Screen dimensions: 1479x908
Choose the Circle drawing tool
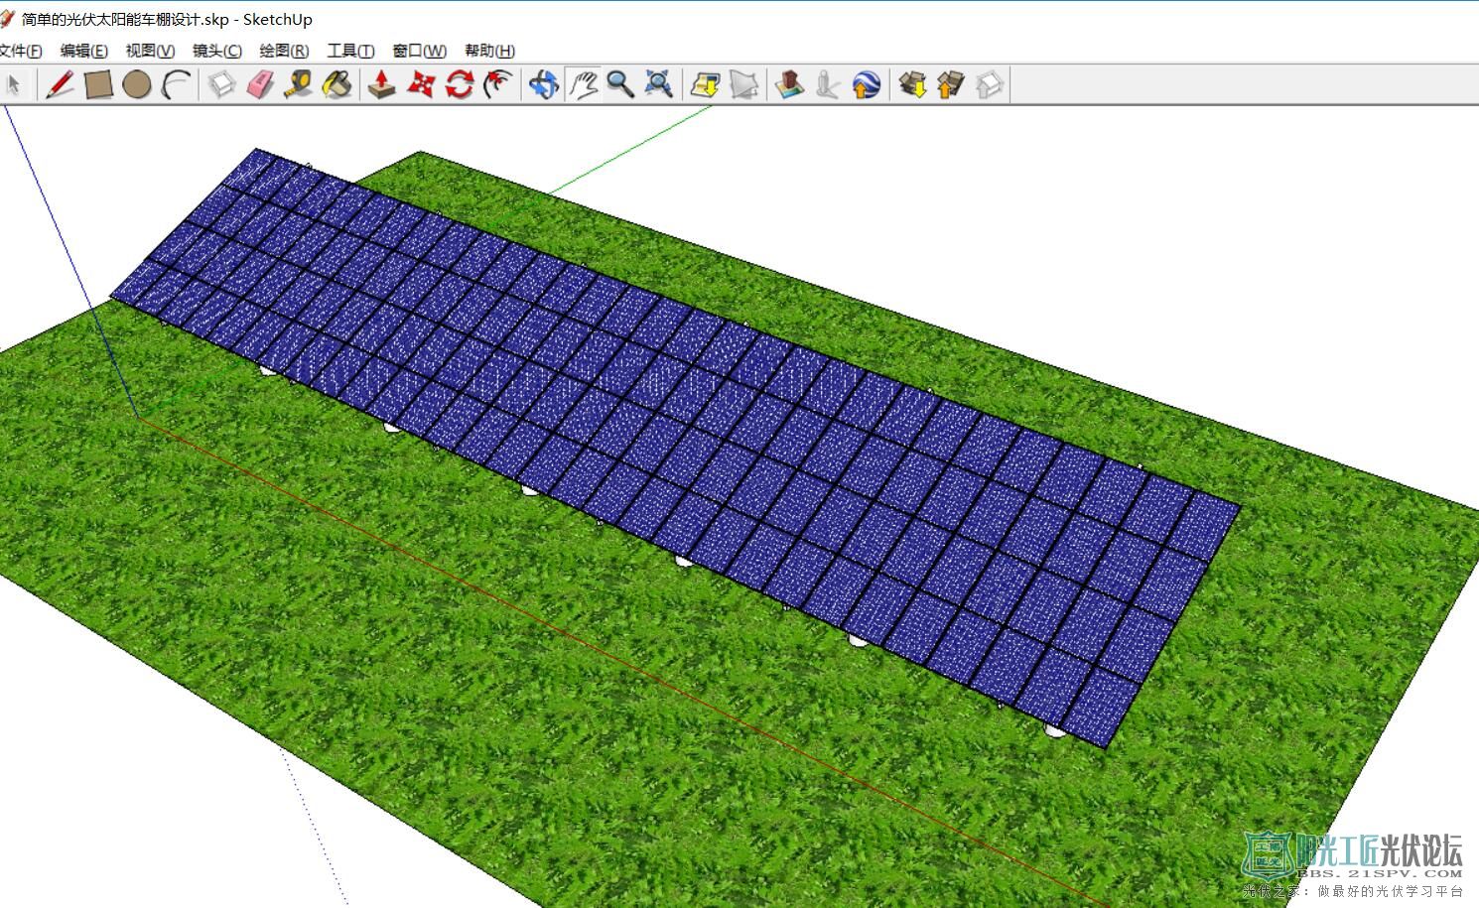(137, 85)
